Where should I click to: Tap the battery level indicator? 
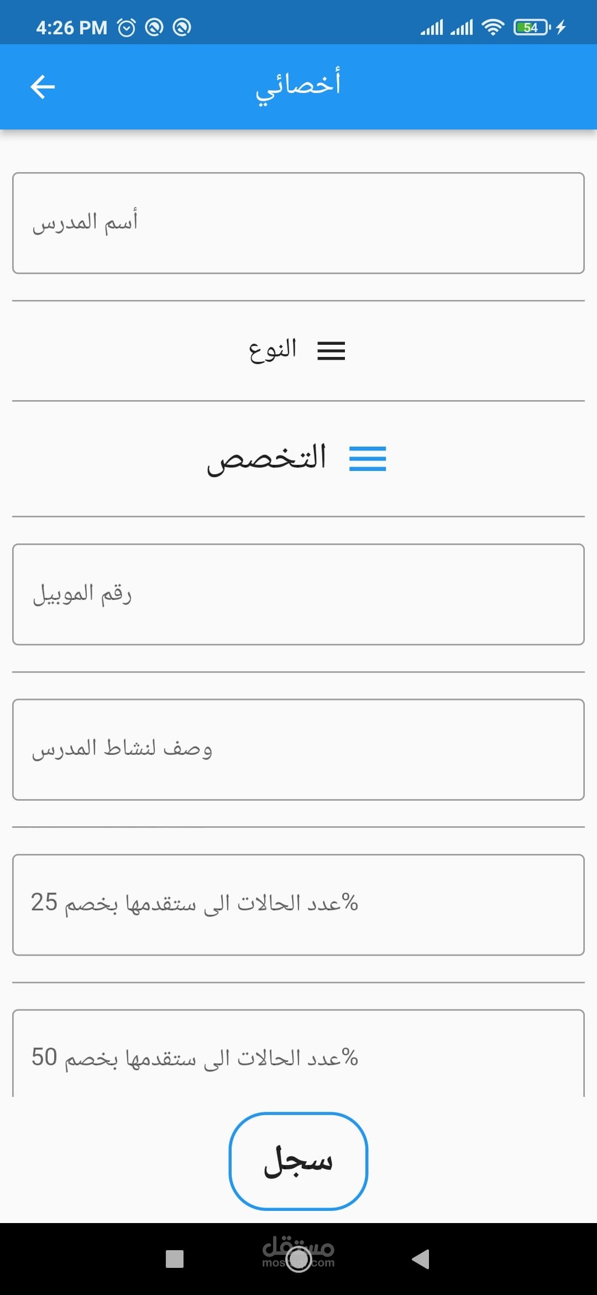point(531,27)
